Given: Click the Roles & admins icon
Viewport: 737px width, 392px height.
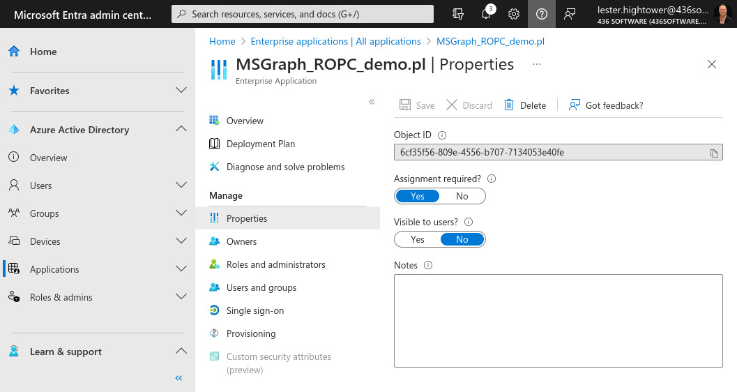Looking at the screenshot, I should 14,296.
